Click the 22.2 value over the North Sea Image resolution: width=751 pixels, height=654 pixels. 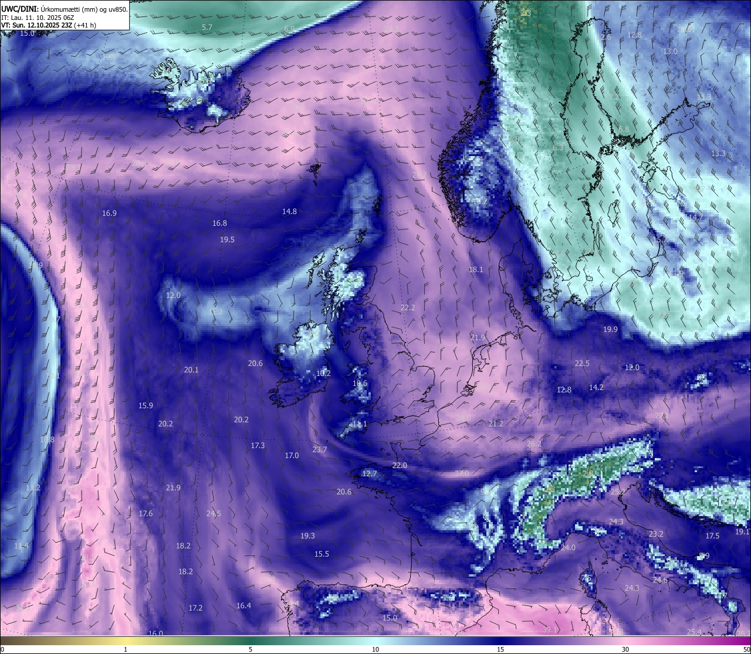tap(408, 308)
